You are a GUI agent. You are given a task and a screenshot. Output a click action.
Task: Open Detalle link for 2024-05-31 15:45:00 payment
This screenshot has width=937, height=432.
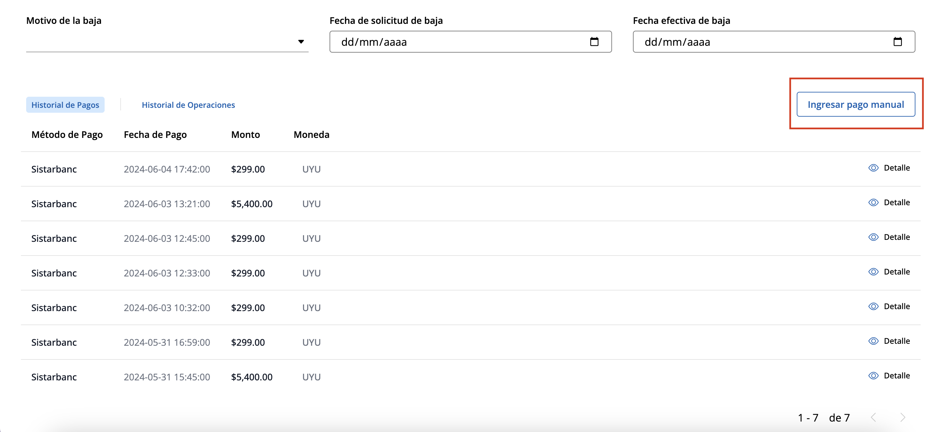tap(897, 376)
